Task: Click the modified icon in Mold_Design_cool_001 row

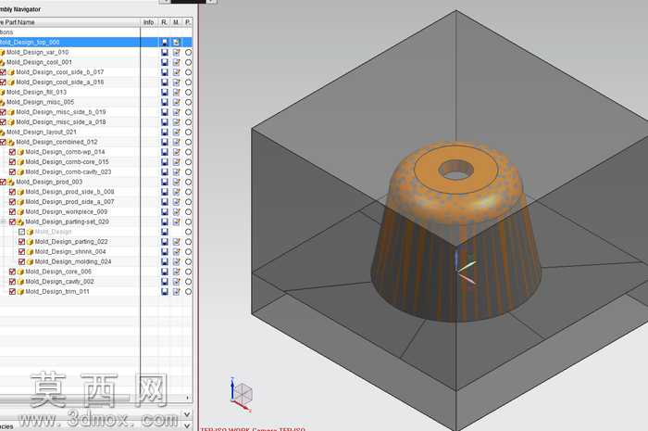Action: point(176,62)
